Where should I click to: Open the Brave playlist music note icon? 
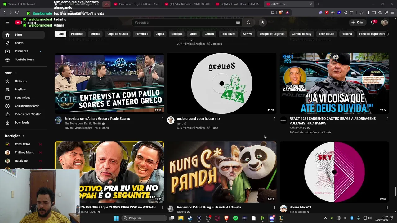(x=361, y=12)
